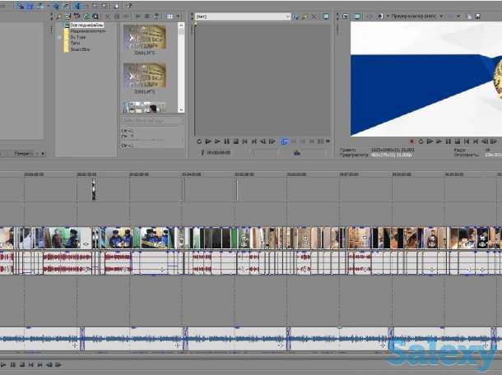Remove current media from Trimmer history
Screen dimensions: 502x375
[314, 16]
